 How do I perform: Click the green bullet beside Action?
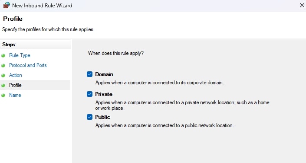tap(3, 76)
